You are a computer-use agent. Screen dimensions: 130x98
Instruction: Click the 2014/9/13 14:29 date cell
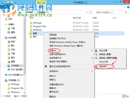[x=81, y=23]
